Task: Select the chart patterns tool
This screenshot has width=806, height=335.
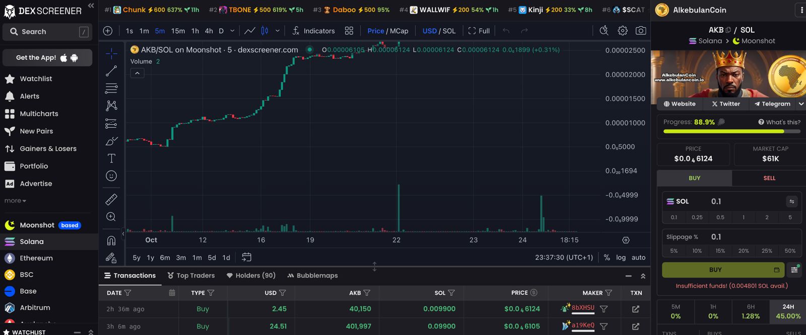Action: [111, 106]
